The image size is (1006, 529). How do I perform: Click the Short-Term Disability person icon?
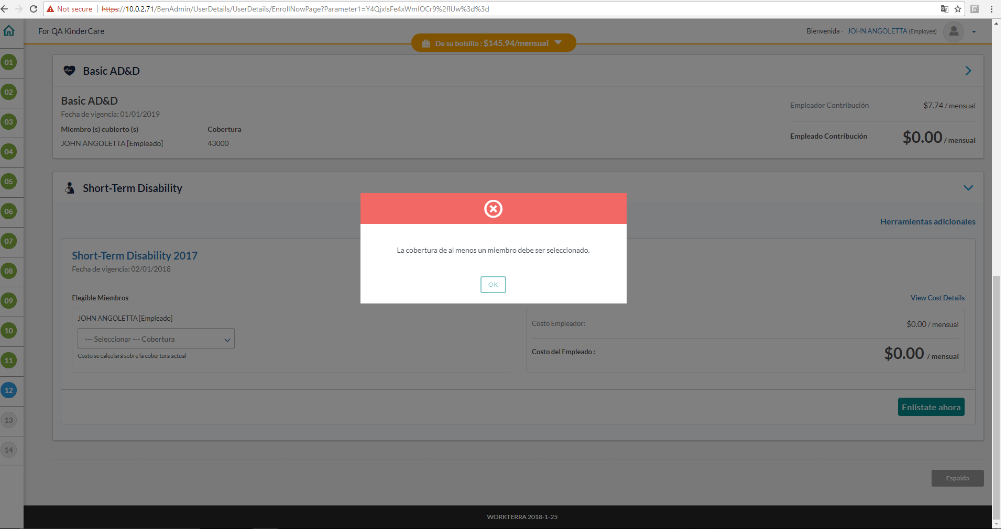[70, 188]
